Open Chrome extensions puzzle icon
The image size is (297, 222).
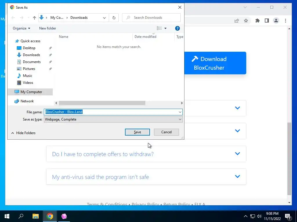(258, 21)
